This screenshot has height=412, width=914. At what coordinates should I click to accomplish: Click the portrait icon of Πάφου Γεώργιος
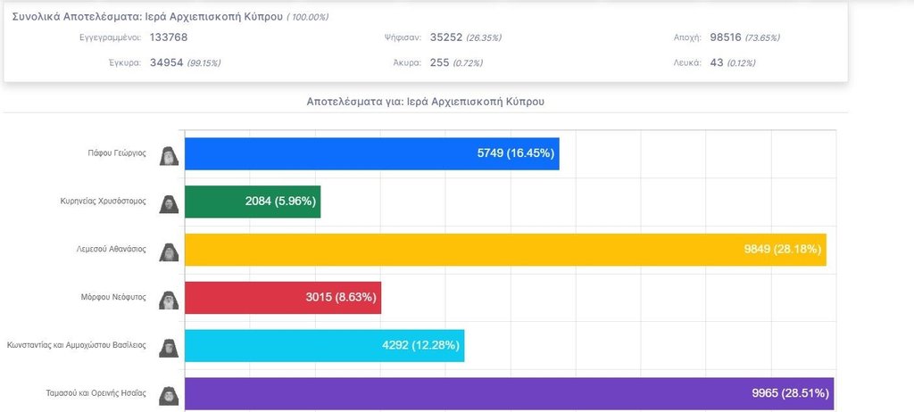coord(169,156)
